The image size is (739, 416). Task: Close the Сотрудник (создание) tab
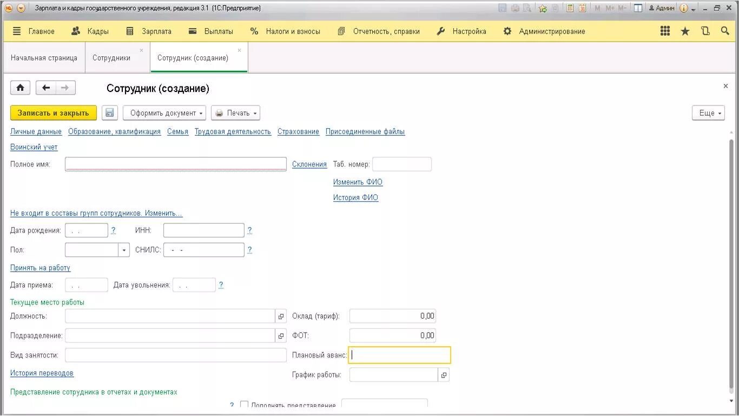(240, 50)
